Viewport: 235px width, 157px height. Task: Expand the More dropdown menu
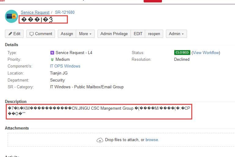[x=85, y=34]
